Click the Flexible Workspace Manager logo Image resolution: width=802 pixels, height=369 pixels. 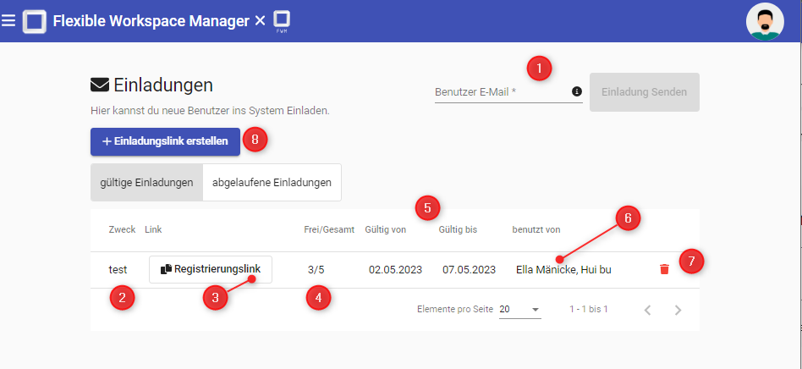pyautogui.click(x=35, y=21)
